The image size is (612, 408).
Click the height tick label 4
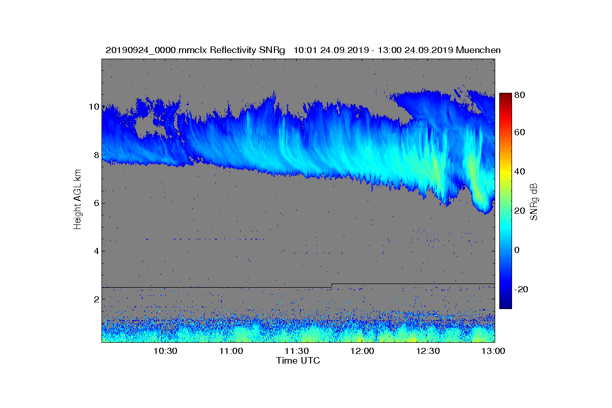[96, 251]
